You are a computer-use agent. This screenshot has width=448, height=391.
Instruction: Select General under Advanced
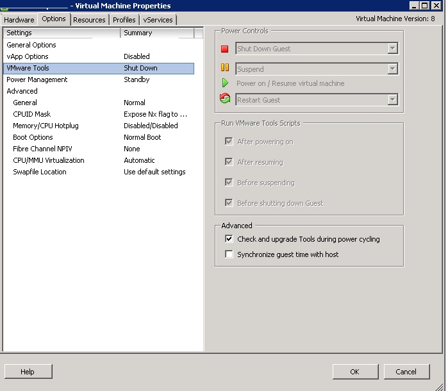tap(99, 103)
